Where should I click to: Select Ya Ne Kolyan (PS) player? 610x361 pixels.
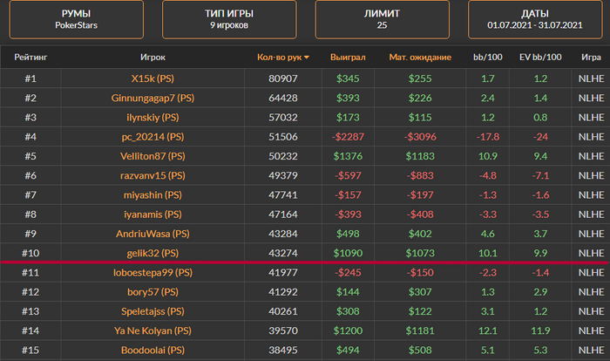click(x=152, y=330)
